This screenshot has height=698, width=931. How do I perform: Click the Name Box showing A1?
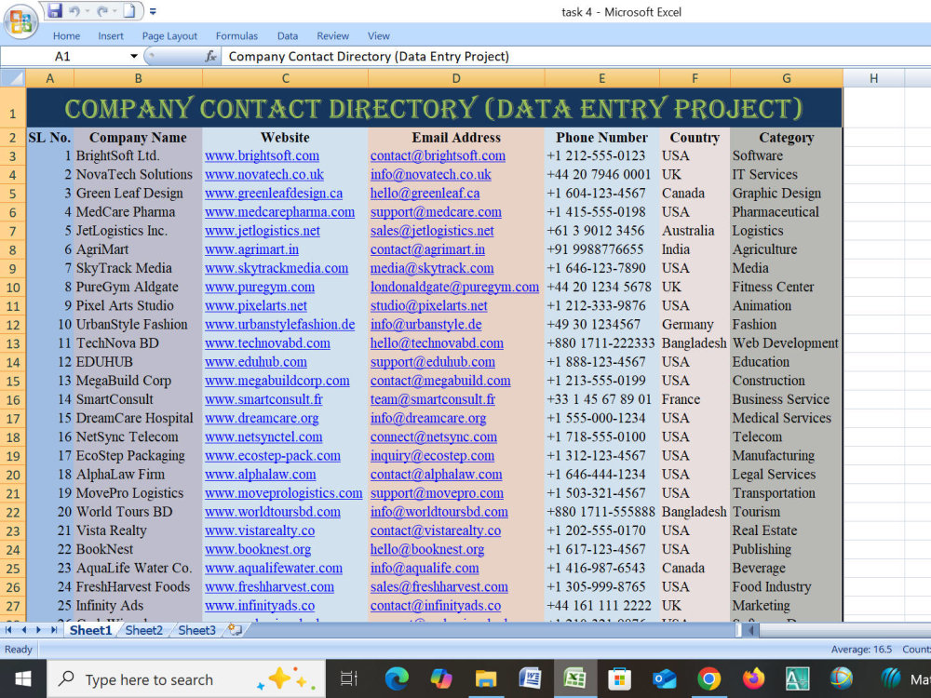tap(63, 57)
